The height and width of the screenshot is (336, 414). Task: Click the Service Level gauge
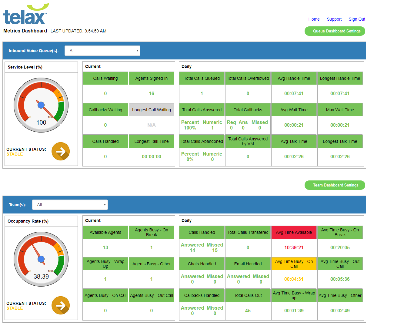click(41, 105)
